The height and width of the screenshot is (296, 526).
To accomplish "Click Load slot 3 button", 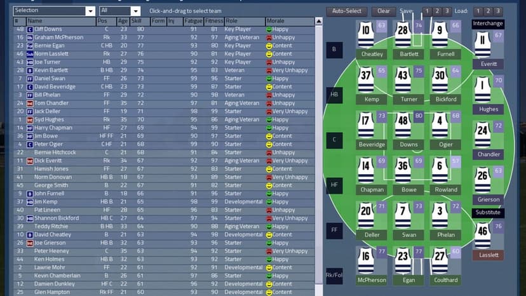I will click(498, 11).
